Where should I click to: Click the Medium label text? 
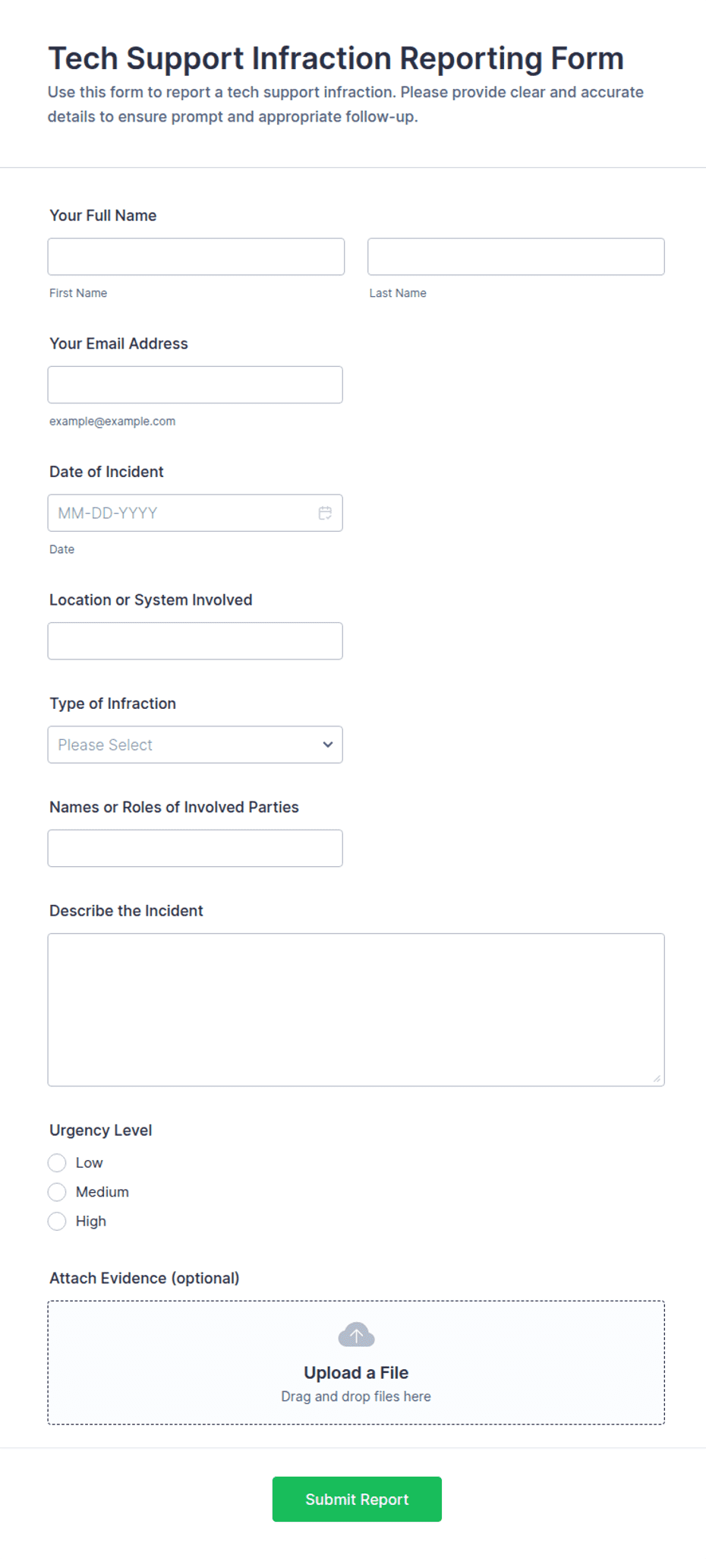[102, 1192]
